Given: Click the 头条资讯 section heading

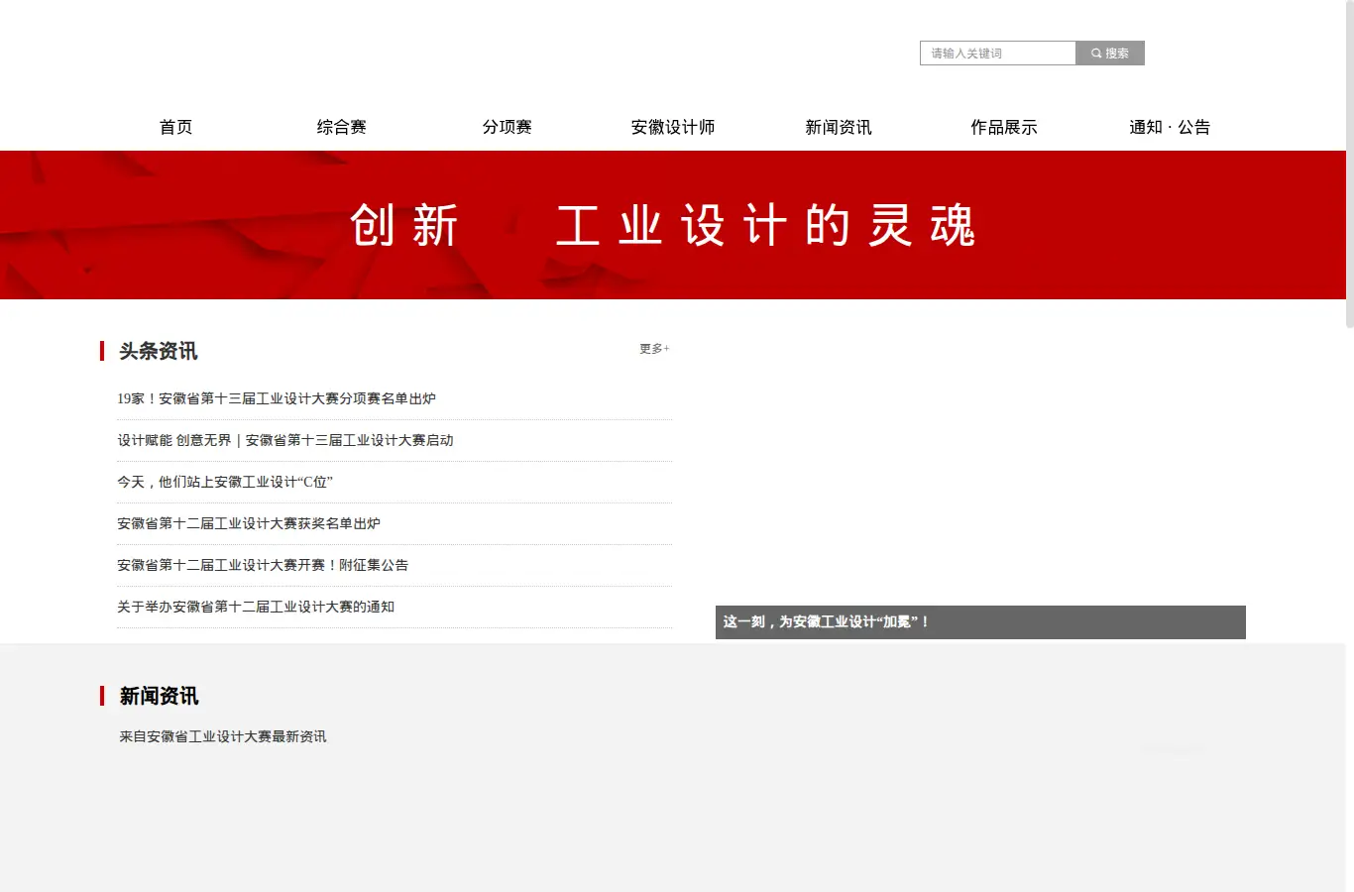Looking at the screenshot, I should pos(159,351).
